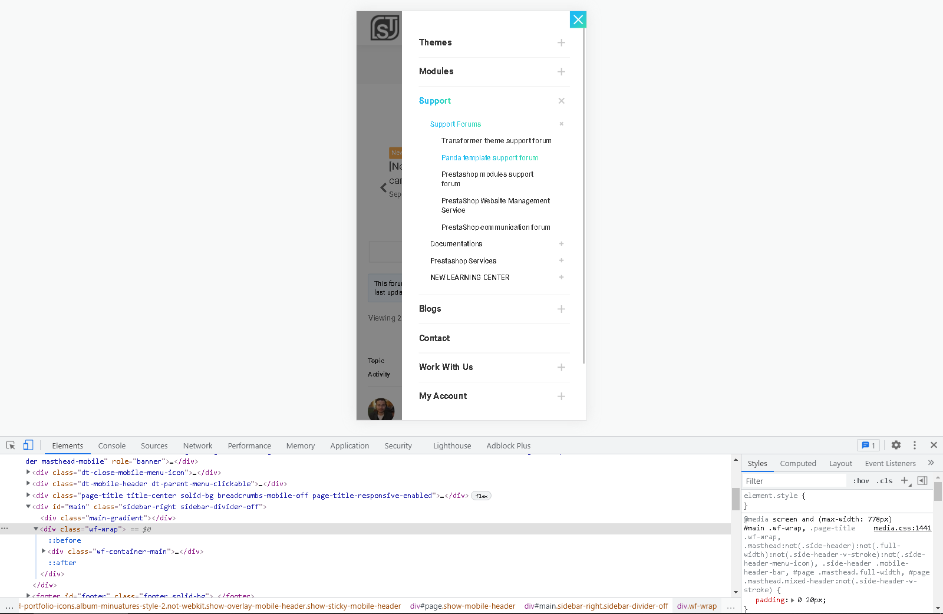Open PrestaShop communication forum link

click(x=496, y=227)
